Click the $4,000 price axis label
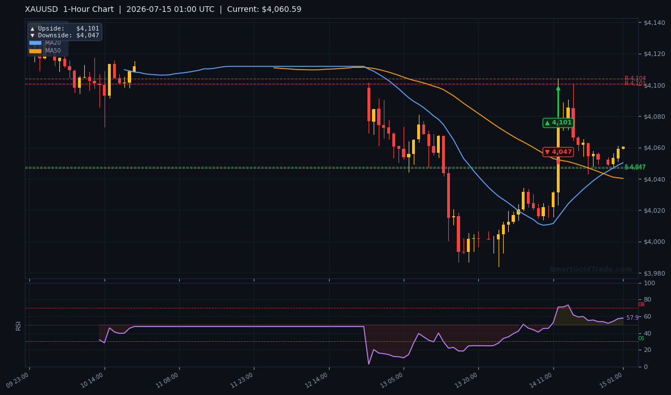This screenshot has height=395, width=671. click(654, 242)
